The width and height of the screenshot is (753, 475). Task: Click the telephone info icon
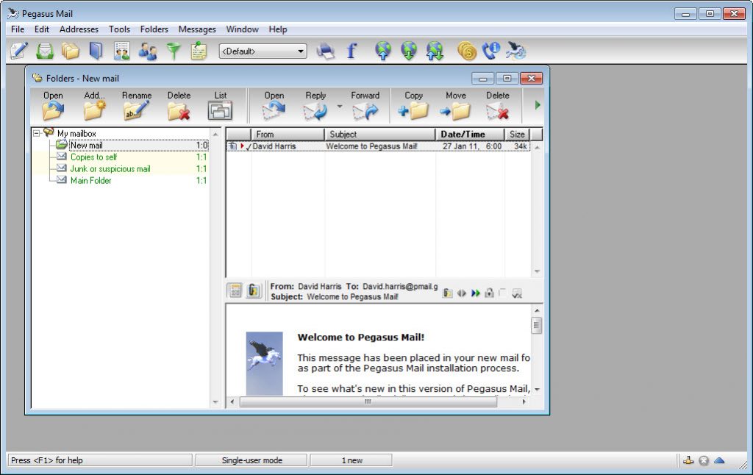click(x=491, y=51)
